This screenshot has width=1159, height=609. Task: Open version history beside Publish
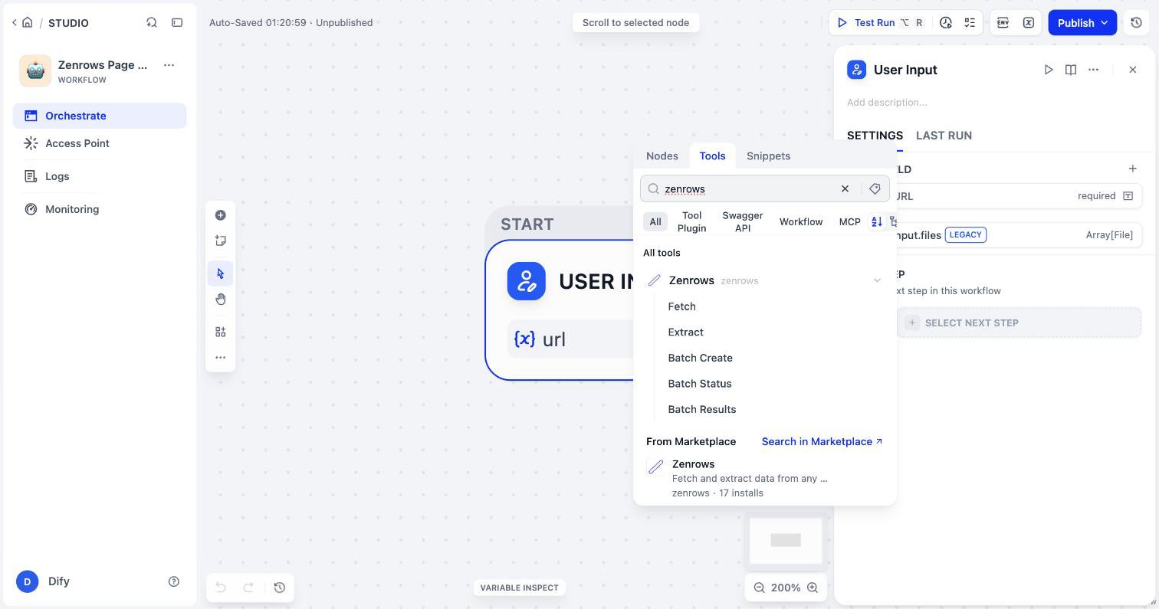click(1136, 23)
